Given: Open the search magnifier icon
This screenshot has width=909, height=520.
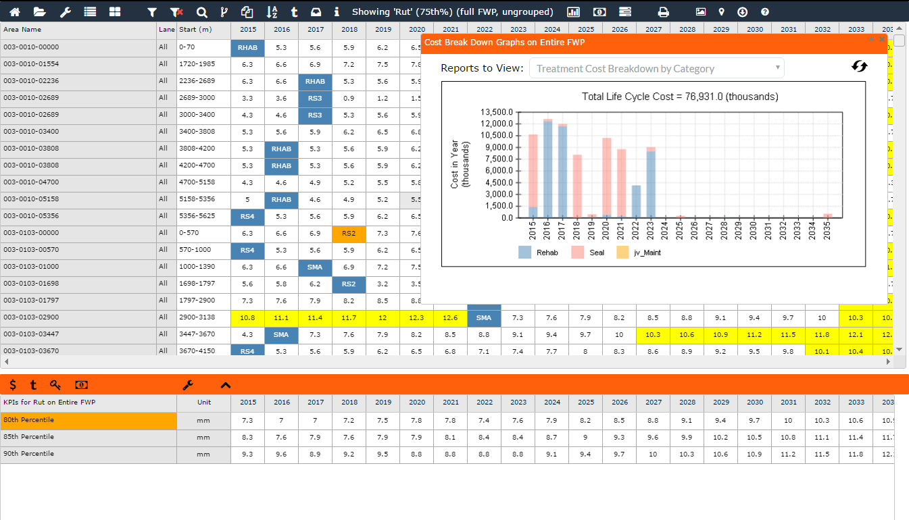Looking at the screenshot, I should [x=201, y=12].
